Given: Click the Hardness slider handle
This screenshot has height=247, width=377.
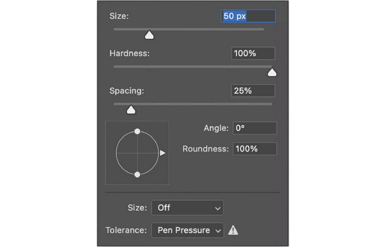Looking at the screenshot, I should pyautogui.click(x=272, y=72).
